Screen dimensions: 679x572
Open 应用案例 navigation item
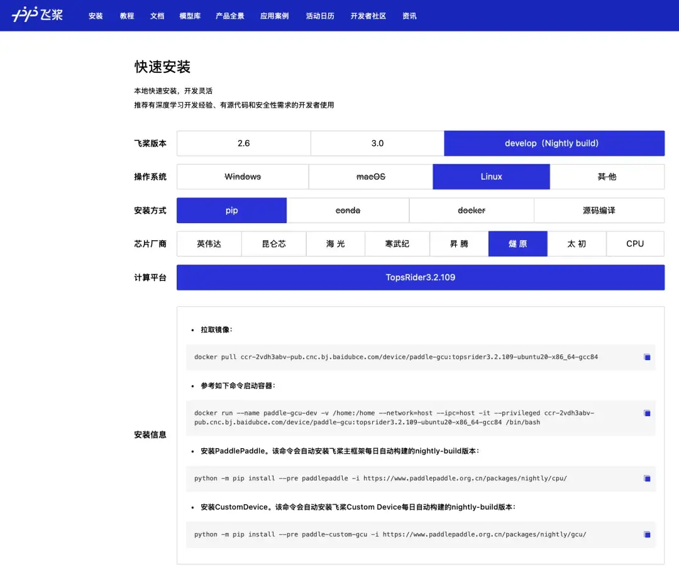[x=275, y=16]
